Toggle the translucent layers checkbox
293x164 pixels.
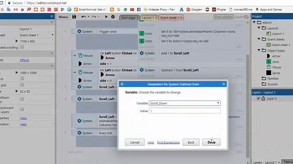point(22,109)
